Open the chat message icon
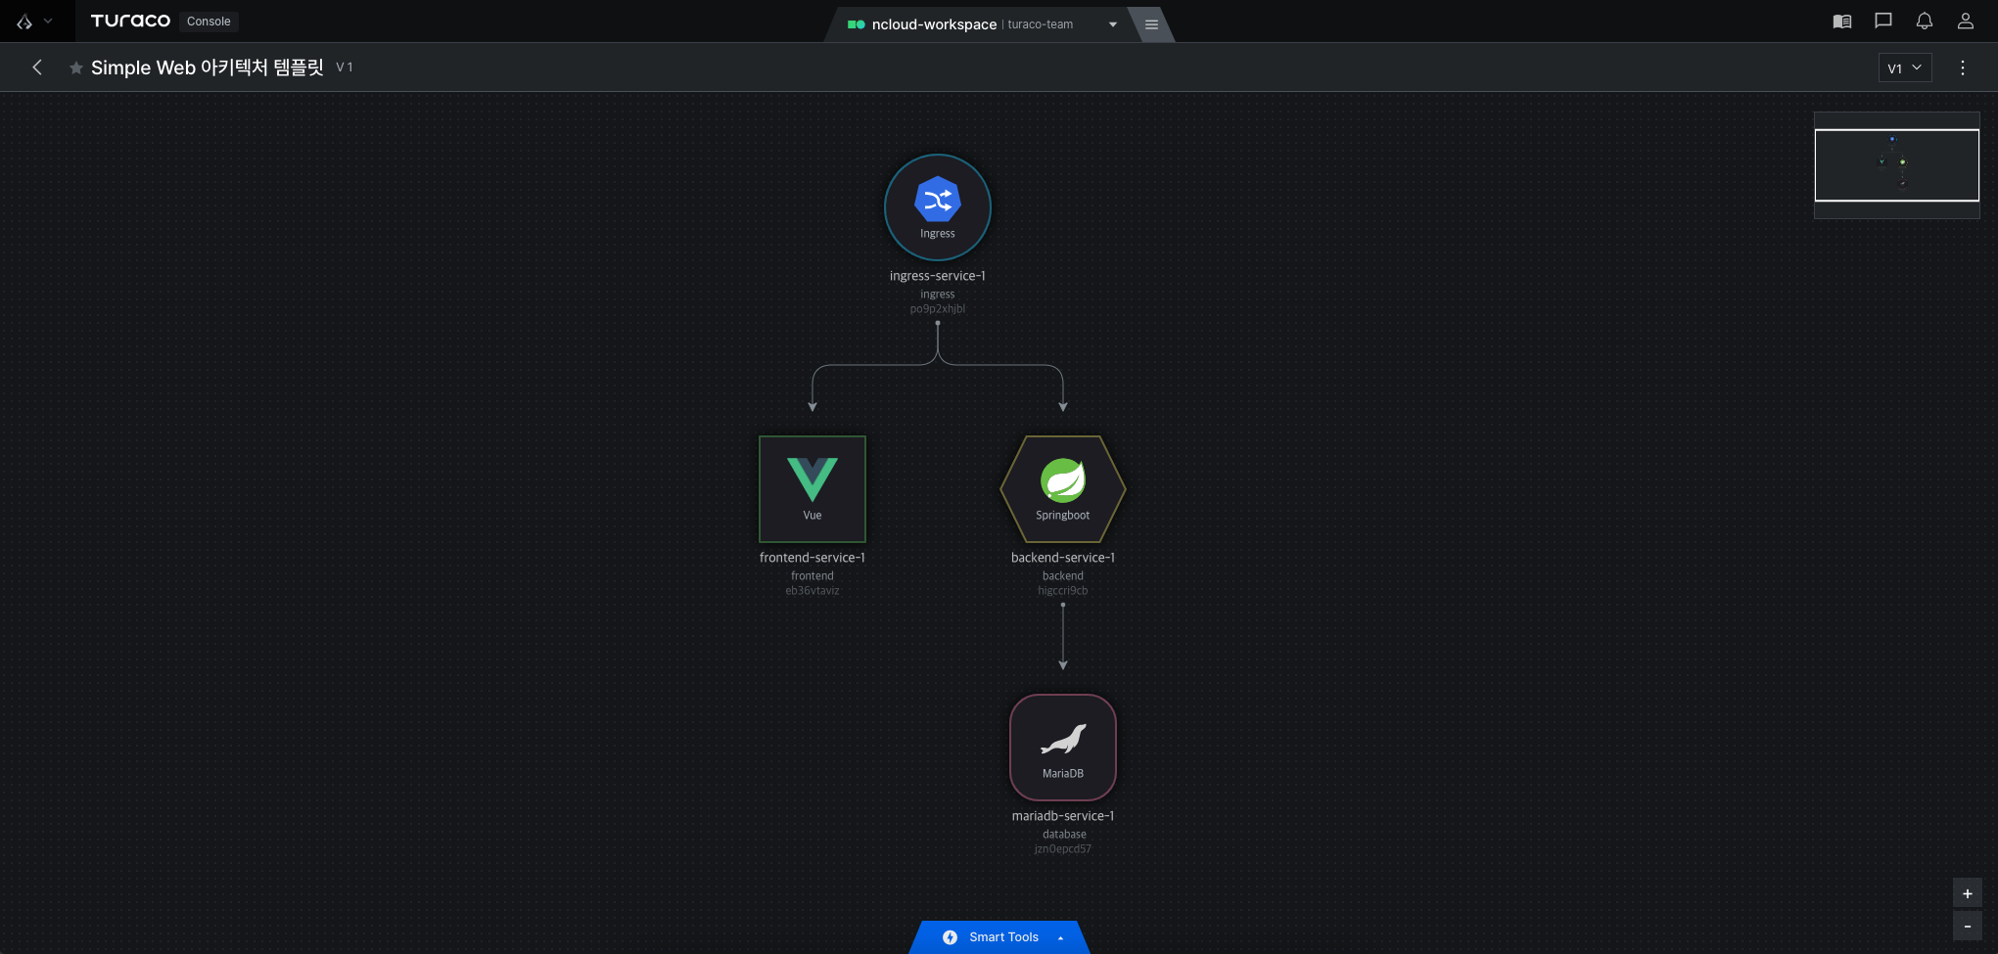 (x=1883, y=22)
